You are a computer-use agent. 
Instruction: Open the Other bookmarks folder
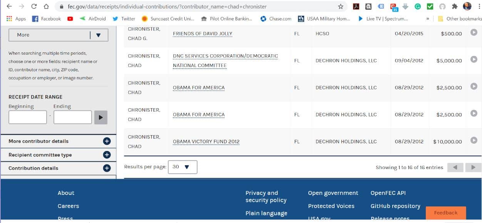point(460,18)
